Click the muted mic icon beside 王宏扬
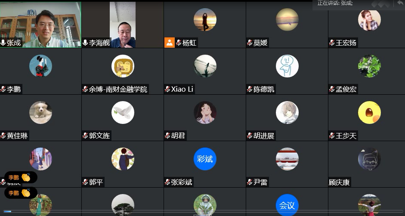The height and width of the screenshot is (216, 405). pos(332,43)
